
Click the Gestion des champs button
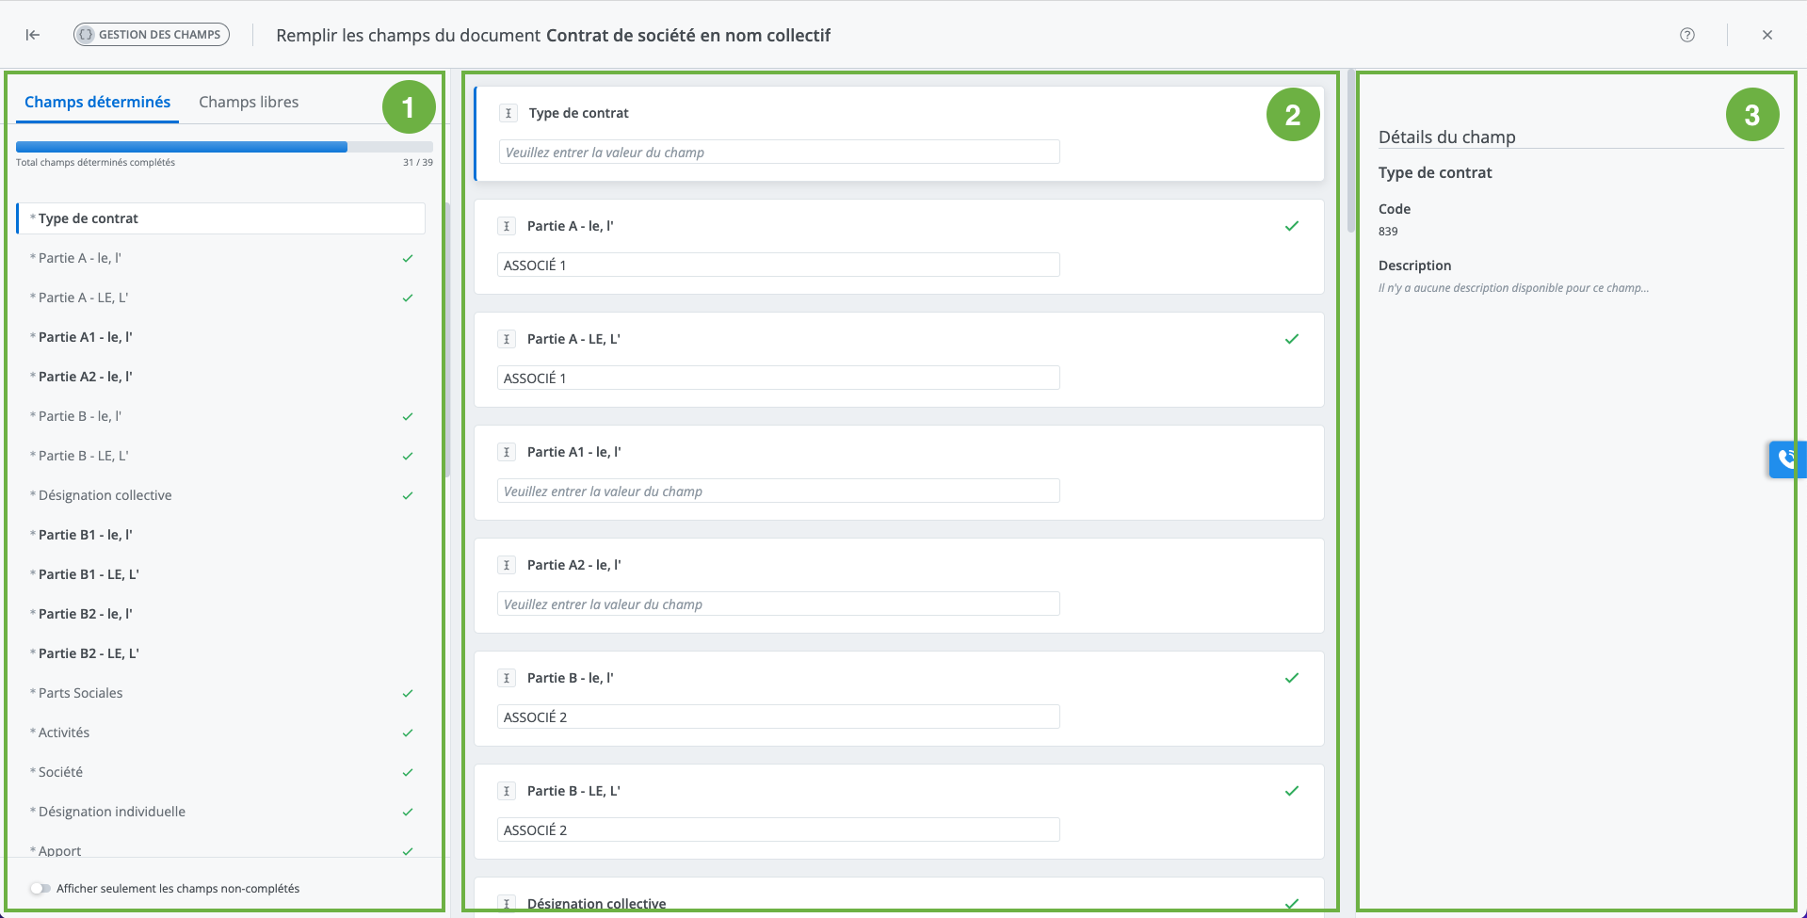152,35
